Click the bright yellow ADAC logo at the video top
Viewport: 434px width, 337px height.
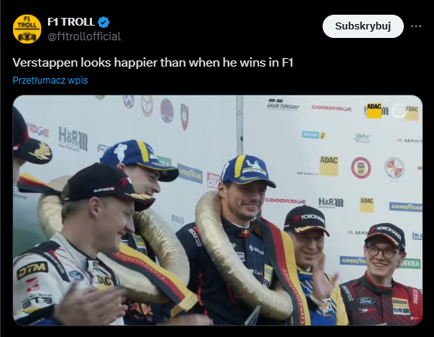tap(374, 110)
